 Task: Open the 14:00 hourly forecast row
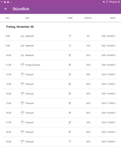click(60, 94)
